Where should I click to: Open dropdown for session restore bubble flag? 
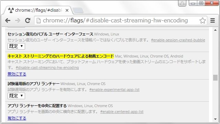pos(16,46)
